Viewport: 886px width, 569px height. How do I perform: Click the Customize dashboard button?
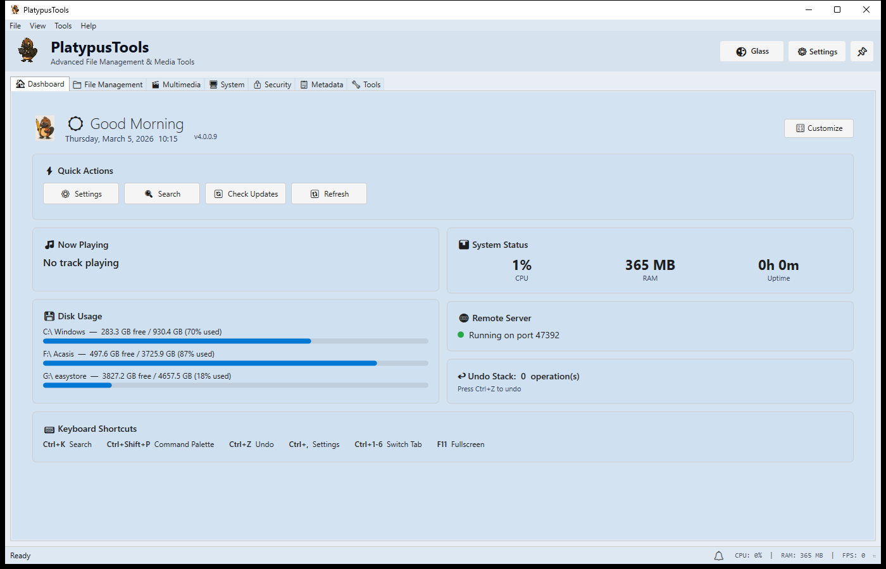(x=819, y=128)
